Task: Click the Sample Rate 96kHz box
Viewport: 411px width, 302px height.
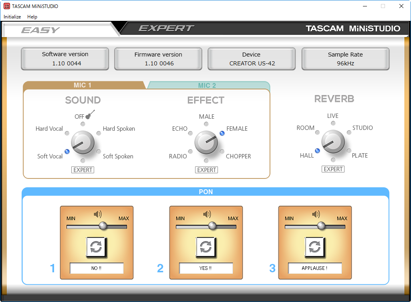Action: point(345,59)
